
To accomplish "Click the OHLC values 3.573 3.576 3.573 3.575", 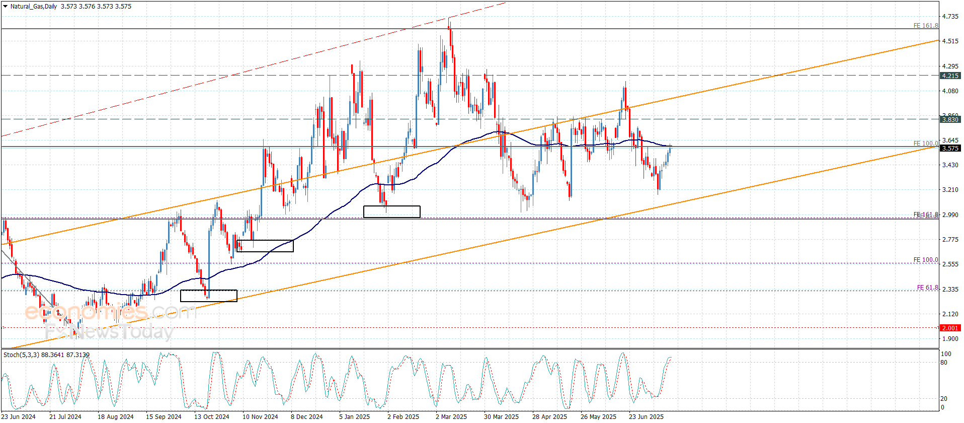I will point(96,7).
